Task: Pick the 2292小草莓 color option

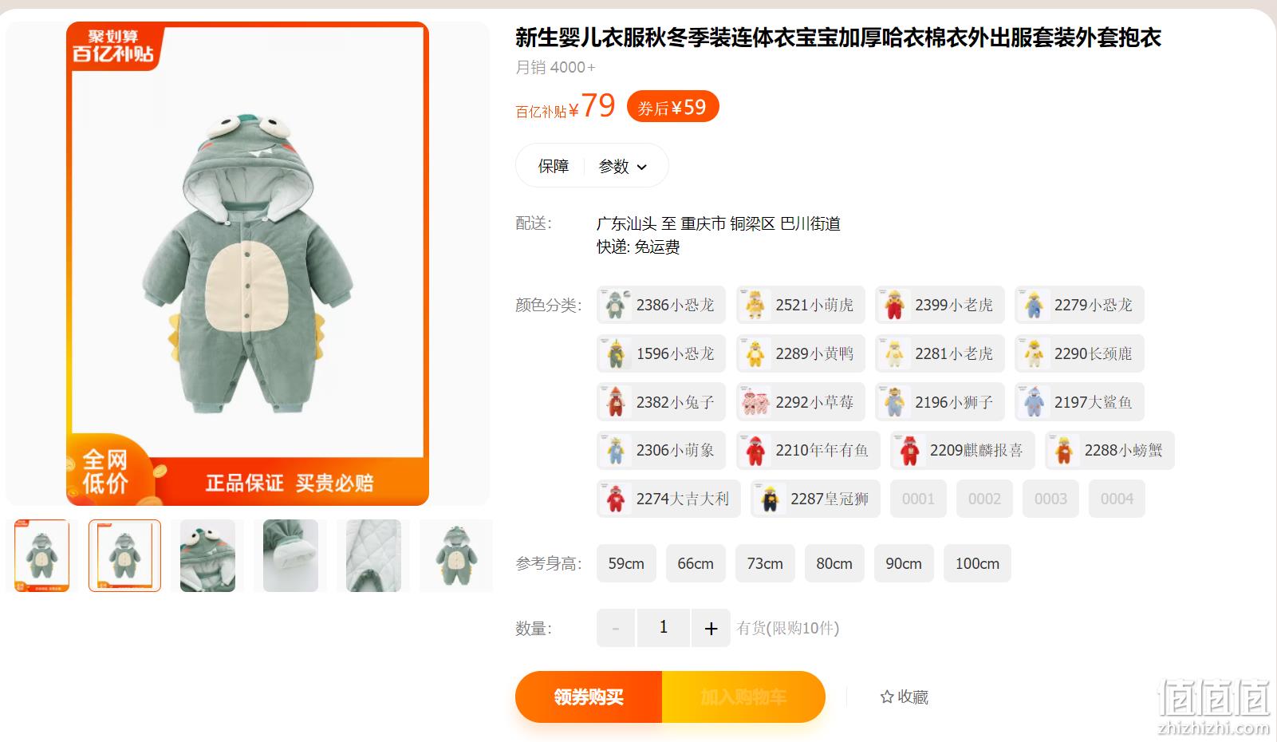Action: [x=800, y=402]
